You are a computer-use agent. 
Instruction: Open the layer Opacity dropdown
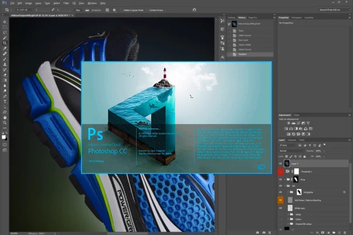pyautogui.click(x=320, y=151)
